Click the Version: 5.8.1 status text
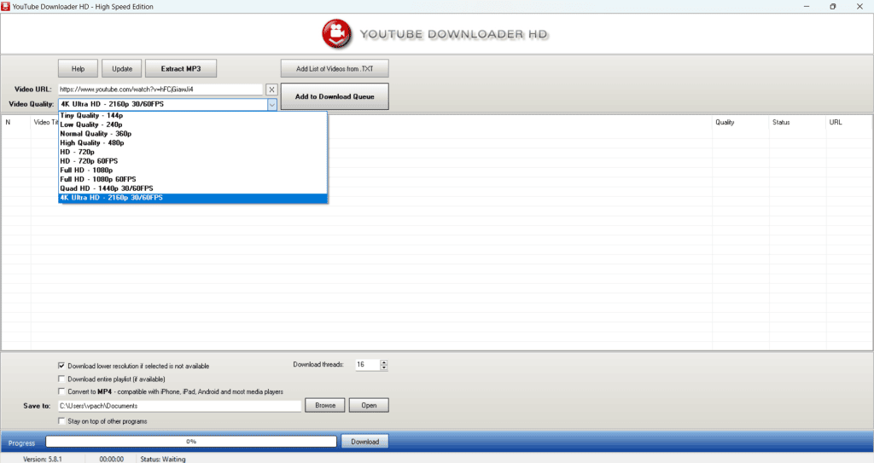This screenshot has height=463, width=874. [43, 459]
